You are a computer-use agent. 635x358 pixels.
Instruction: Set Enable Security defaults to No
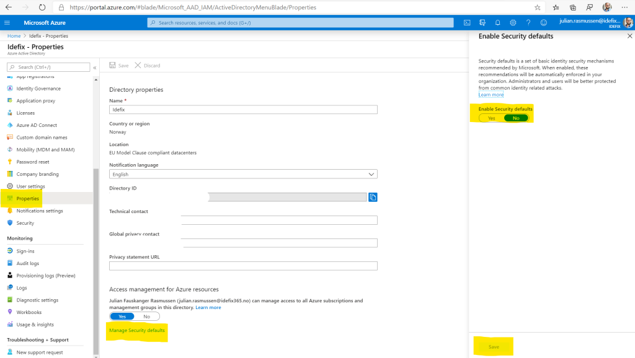pos(516,118)
